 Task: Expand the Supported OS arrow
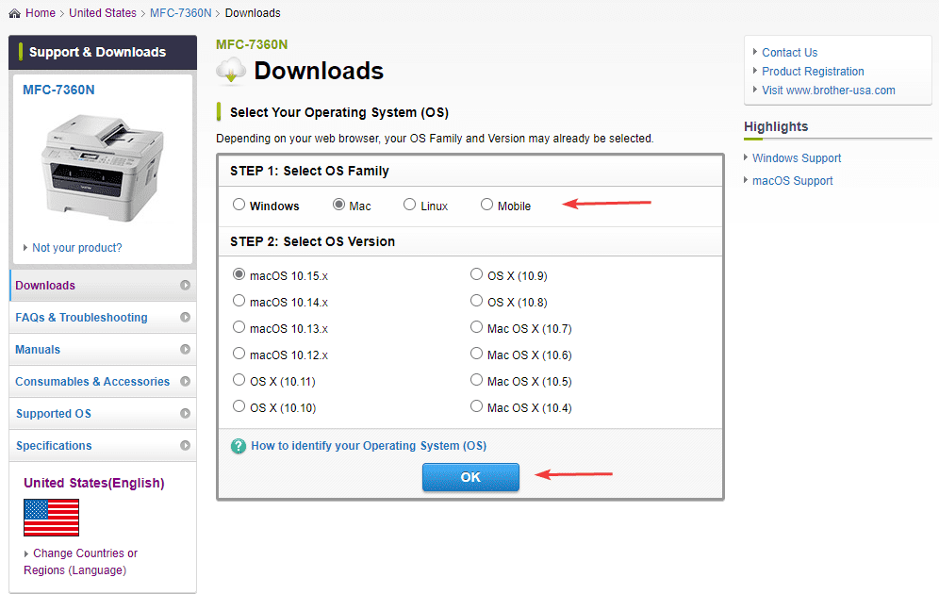[185, 414]
